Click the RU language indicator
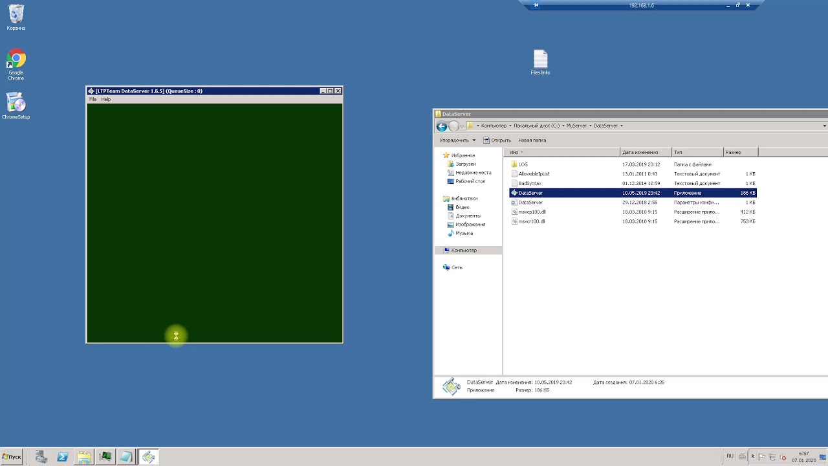This screenshot has height=466, width=828. (x=730, y=456)
